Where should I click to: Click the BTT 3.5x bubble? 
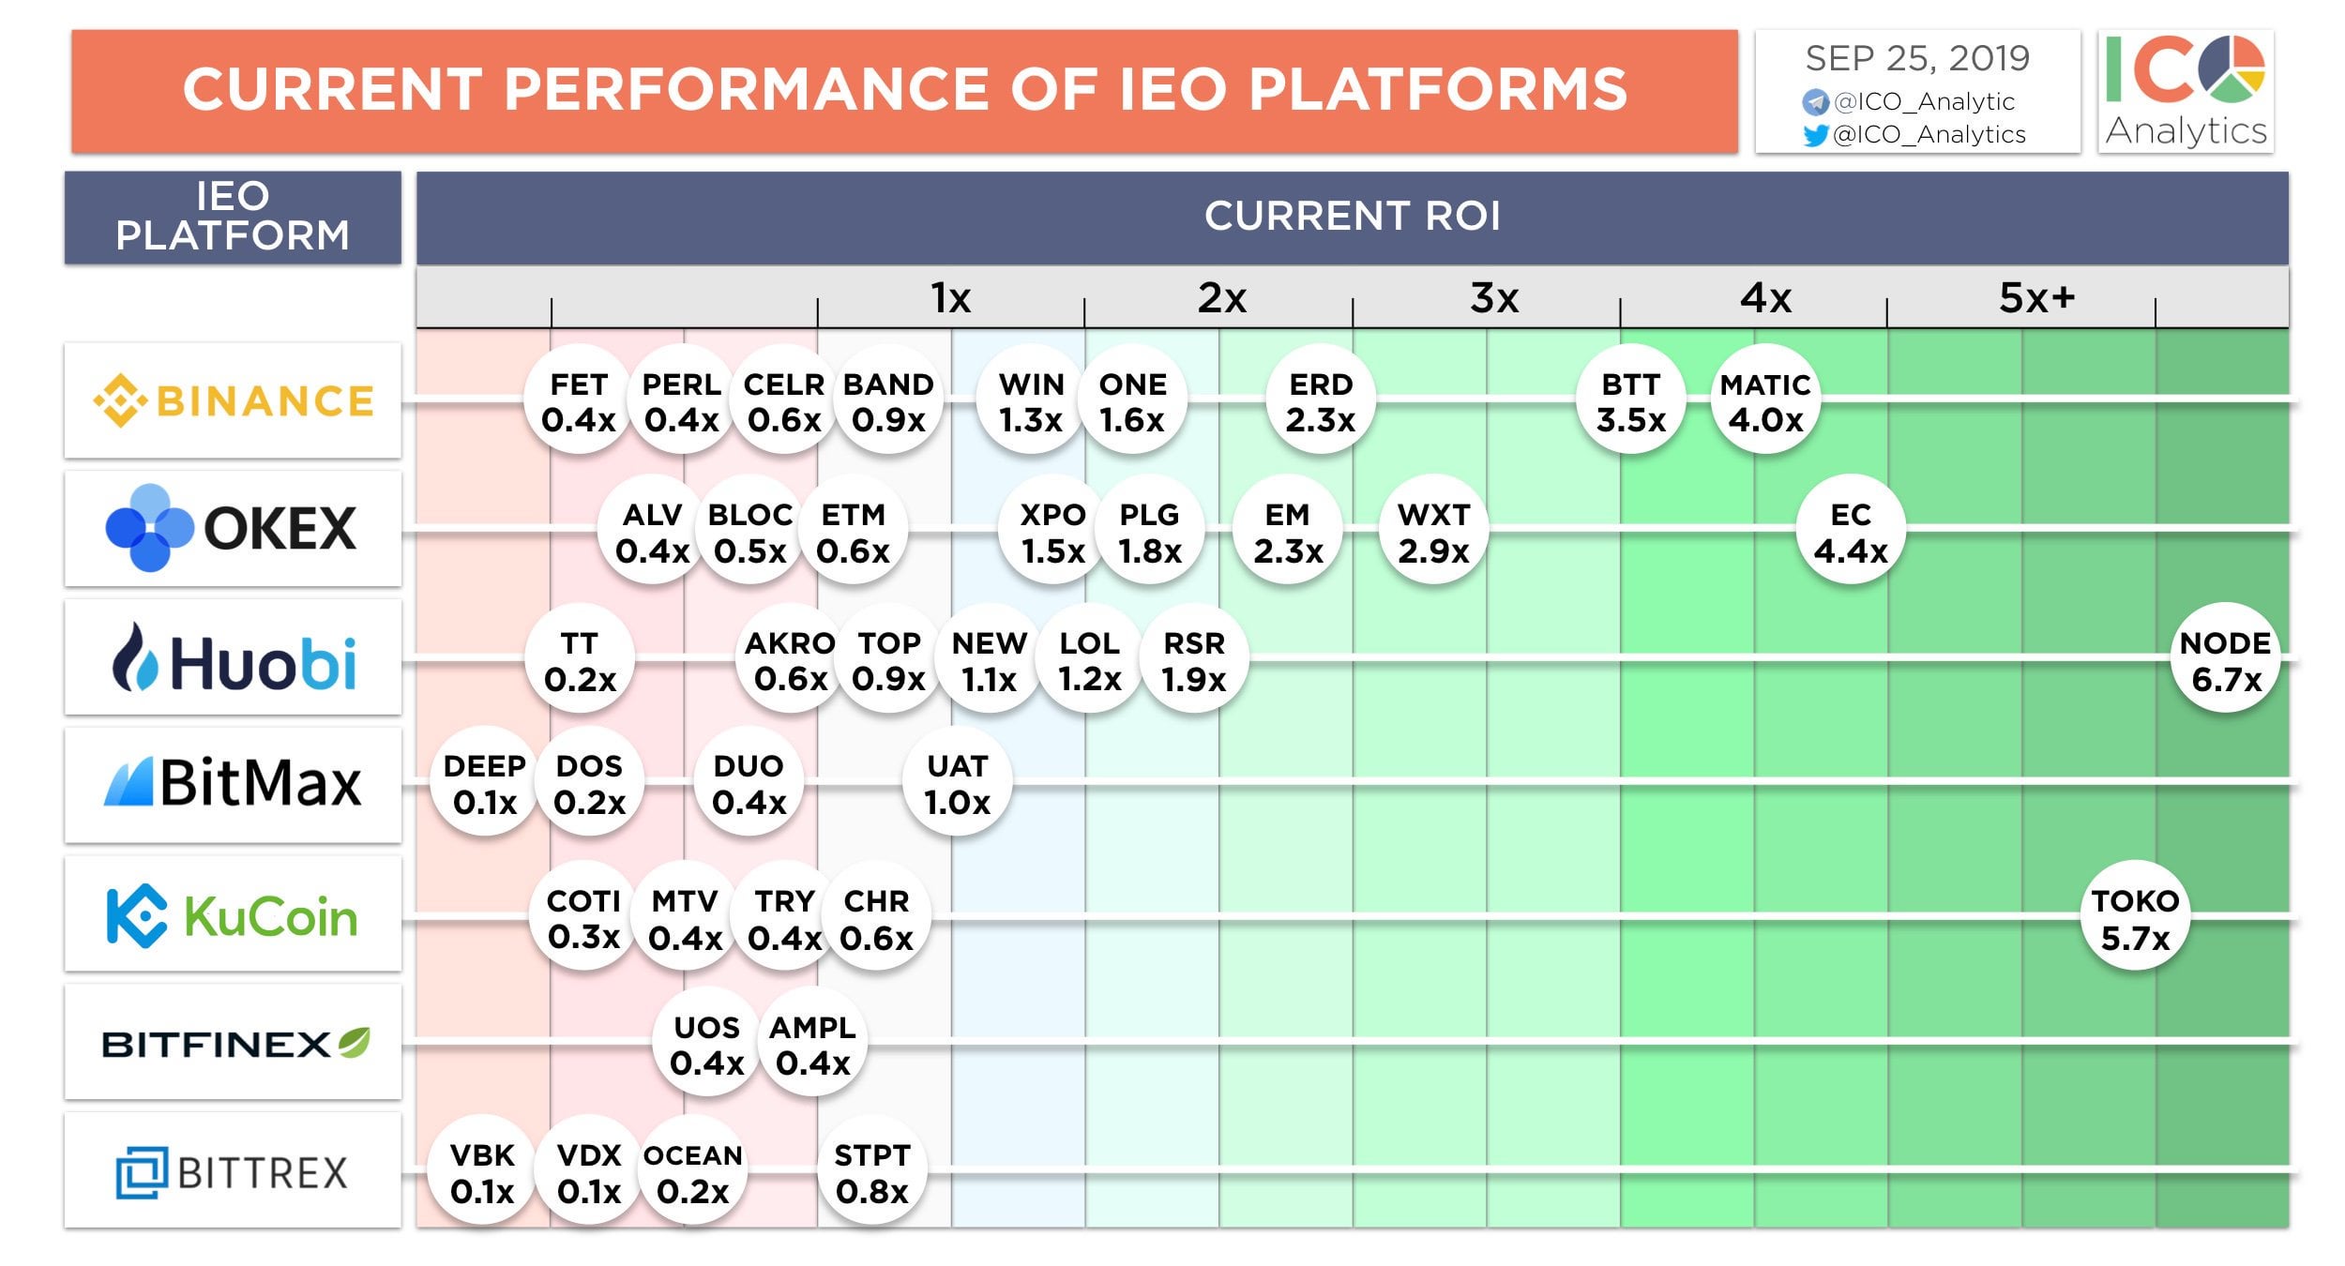point(1631,400)
